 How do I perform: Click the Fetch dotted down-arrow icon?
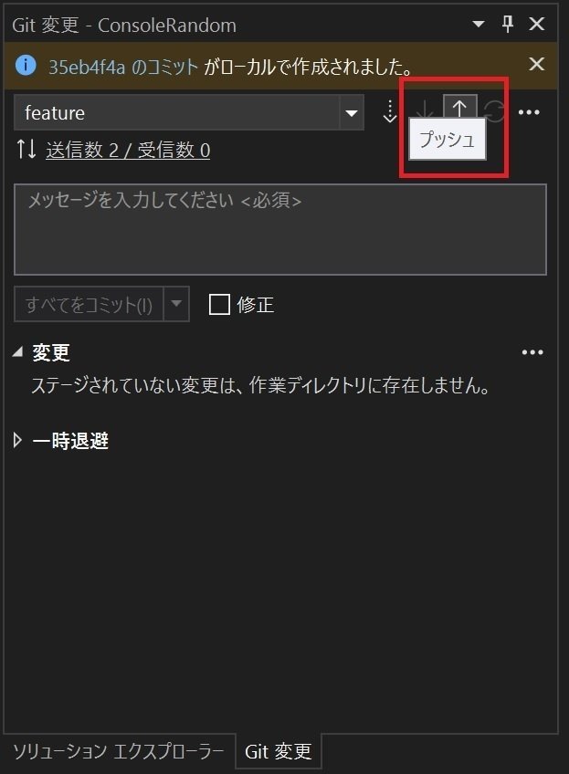(x=390, y=111)
